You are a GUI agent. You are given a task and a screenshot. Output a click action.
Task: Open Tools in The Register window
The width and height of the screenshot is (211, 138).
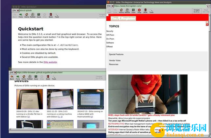pos(151,10)
